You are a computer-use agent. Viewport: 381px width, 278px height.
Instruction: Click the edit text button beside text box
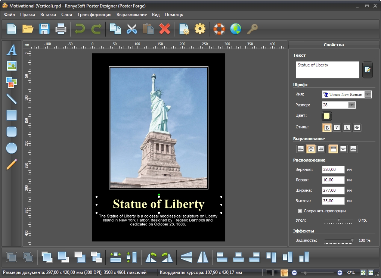(367, 70)
